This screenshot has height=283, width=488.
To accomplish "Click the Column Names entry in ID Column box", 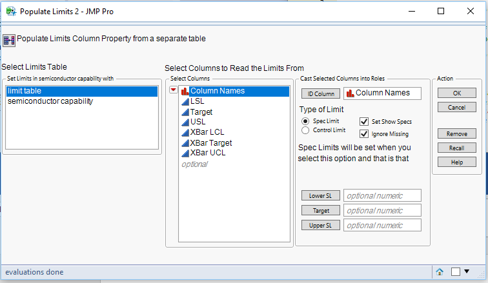I will tap(382, 93).
